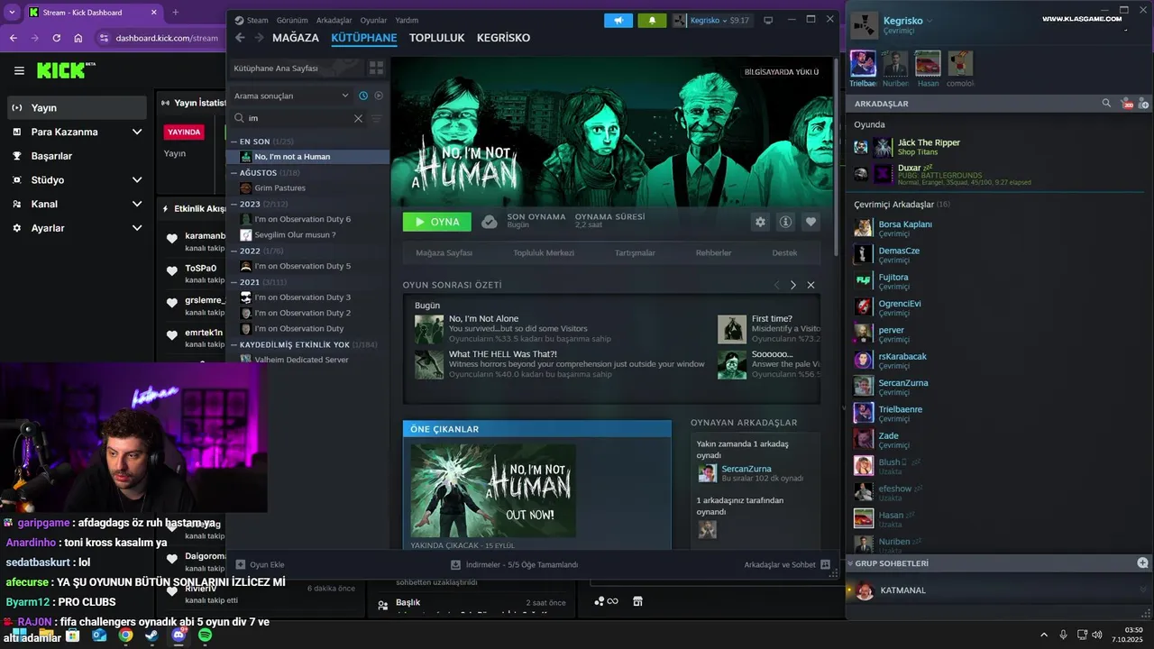Click the green OYNA play button

click(437, 222)
